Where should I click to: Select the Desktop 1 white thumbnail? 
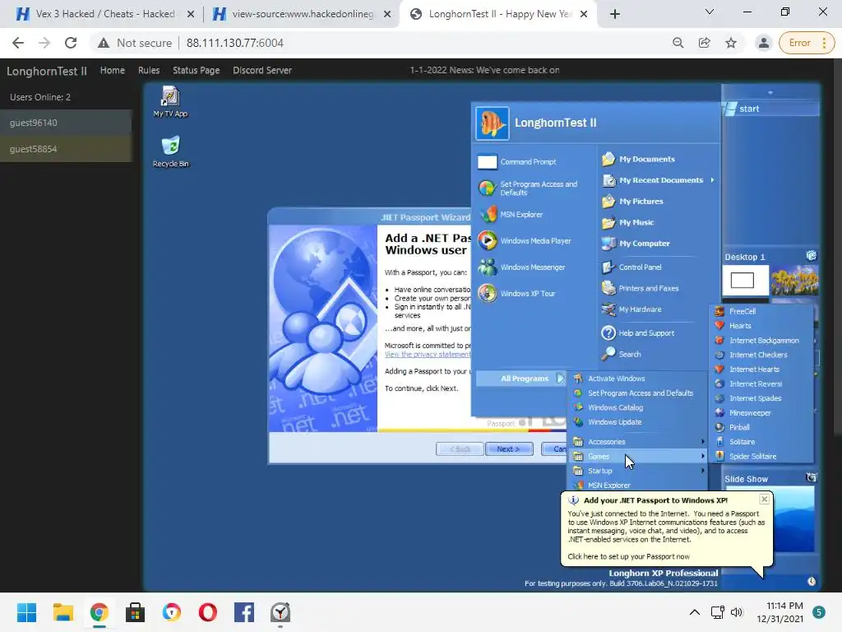tap(745, 280)
